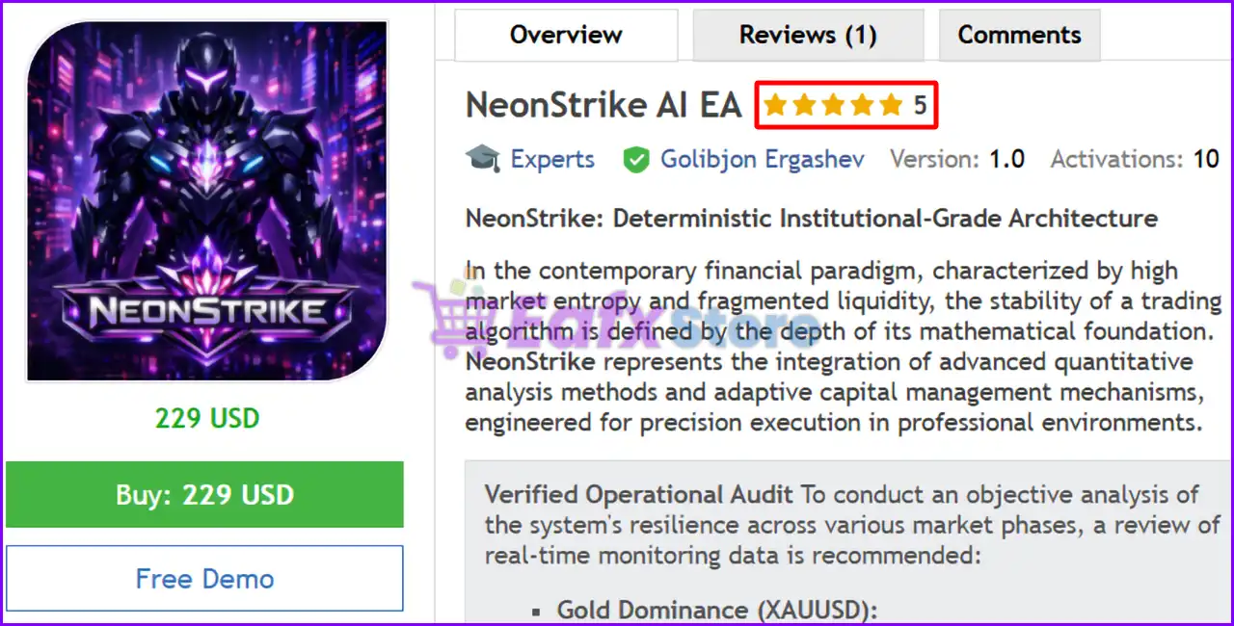Click the third rating star
This screenshot has width=1234, height=626.
(x=833, y=105)
